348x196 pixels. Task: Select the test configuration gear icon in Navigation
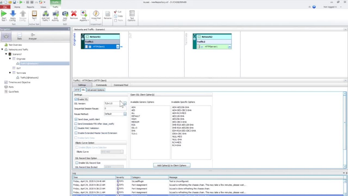[6, 36]
